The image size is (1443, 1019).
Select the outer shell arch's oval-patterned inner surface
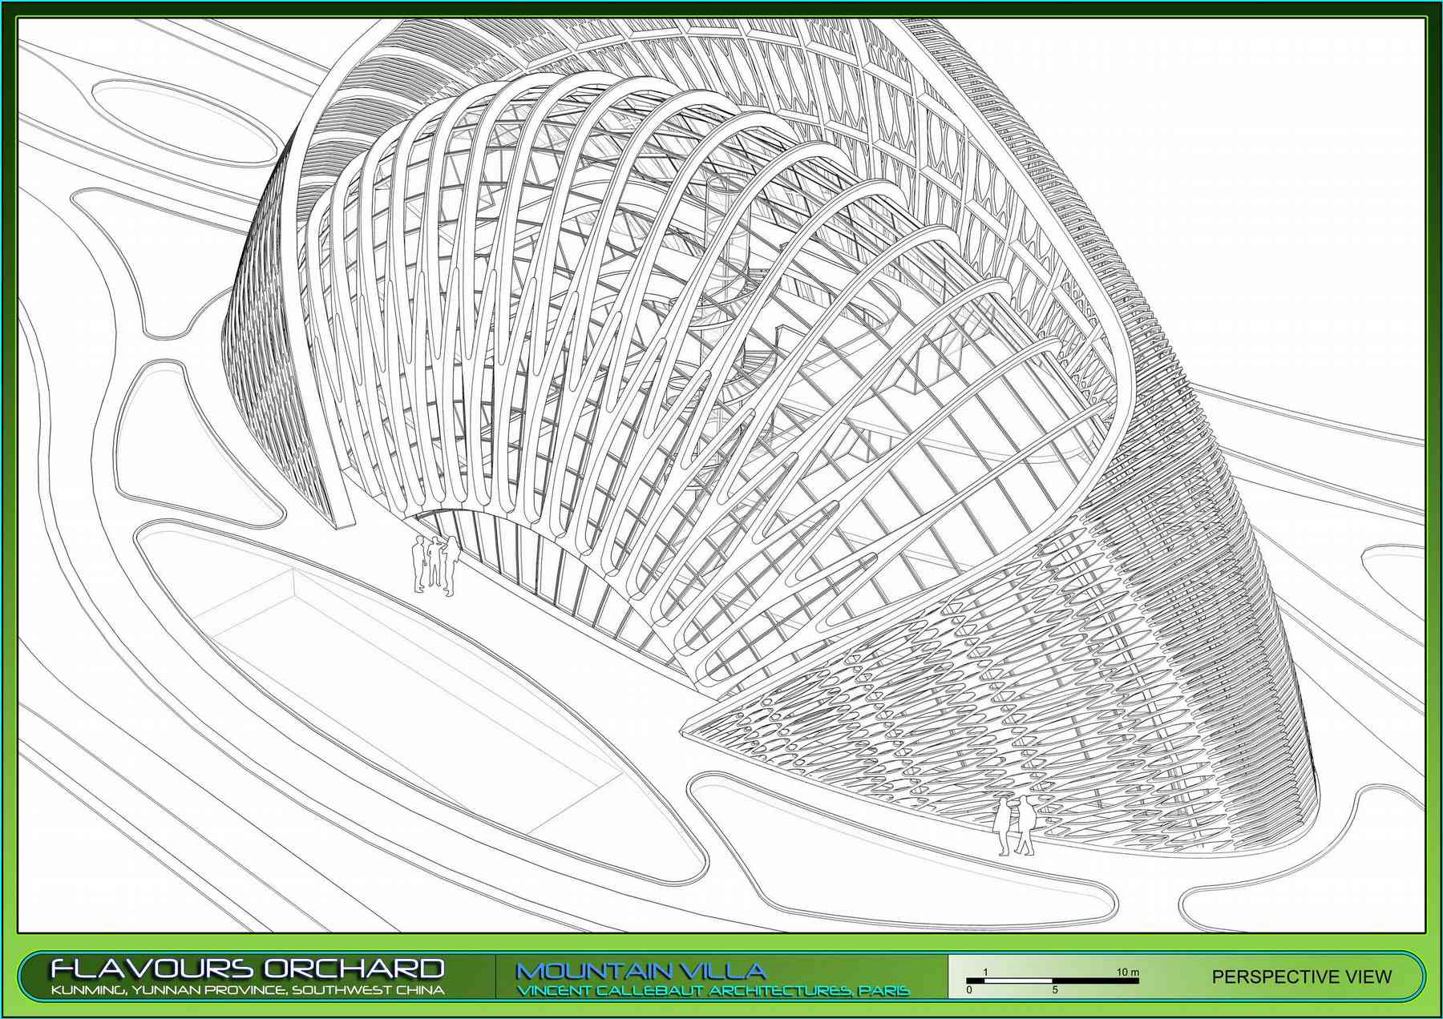922,120
